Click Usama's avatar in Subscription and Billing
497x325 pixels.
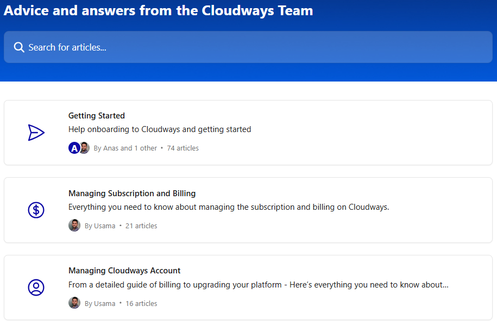coord(74,226)
